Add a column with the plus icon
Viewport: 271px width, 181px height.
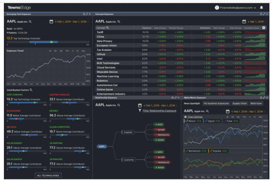264,28
